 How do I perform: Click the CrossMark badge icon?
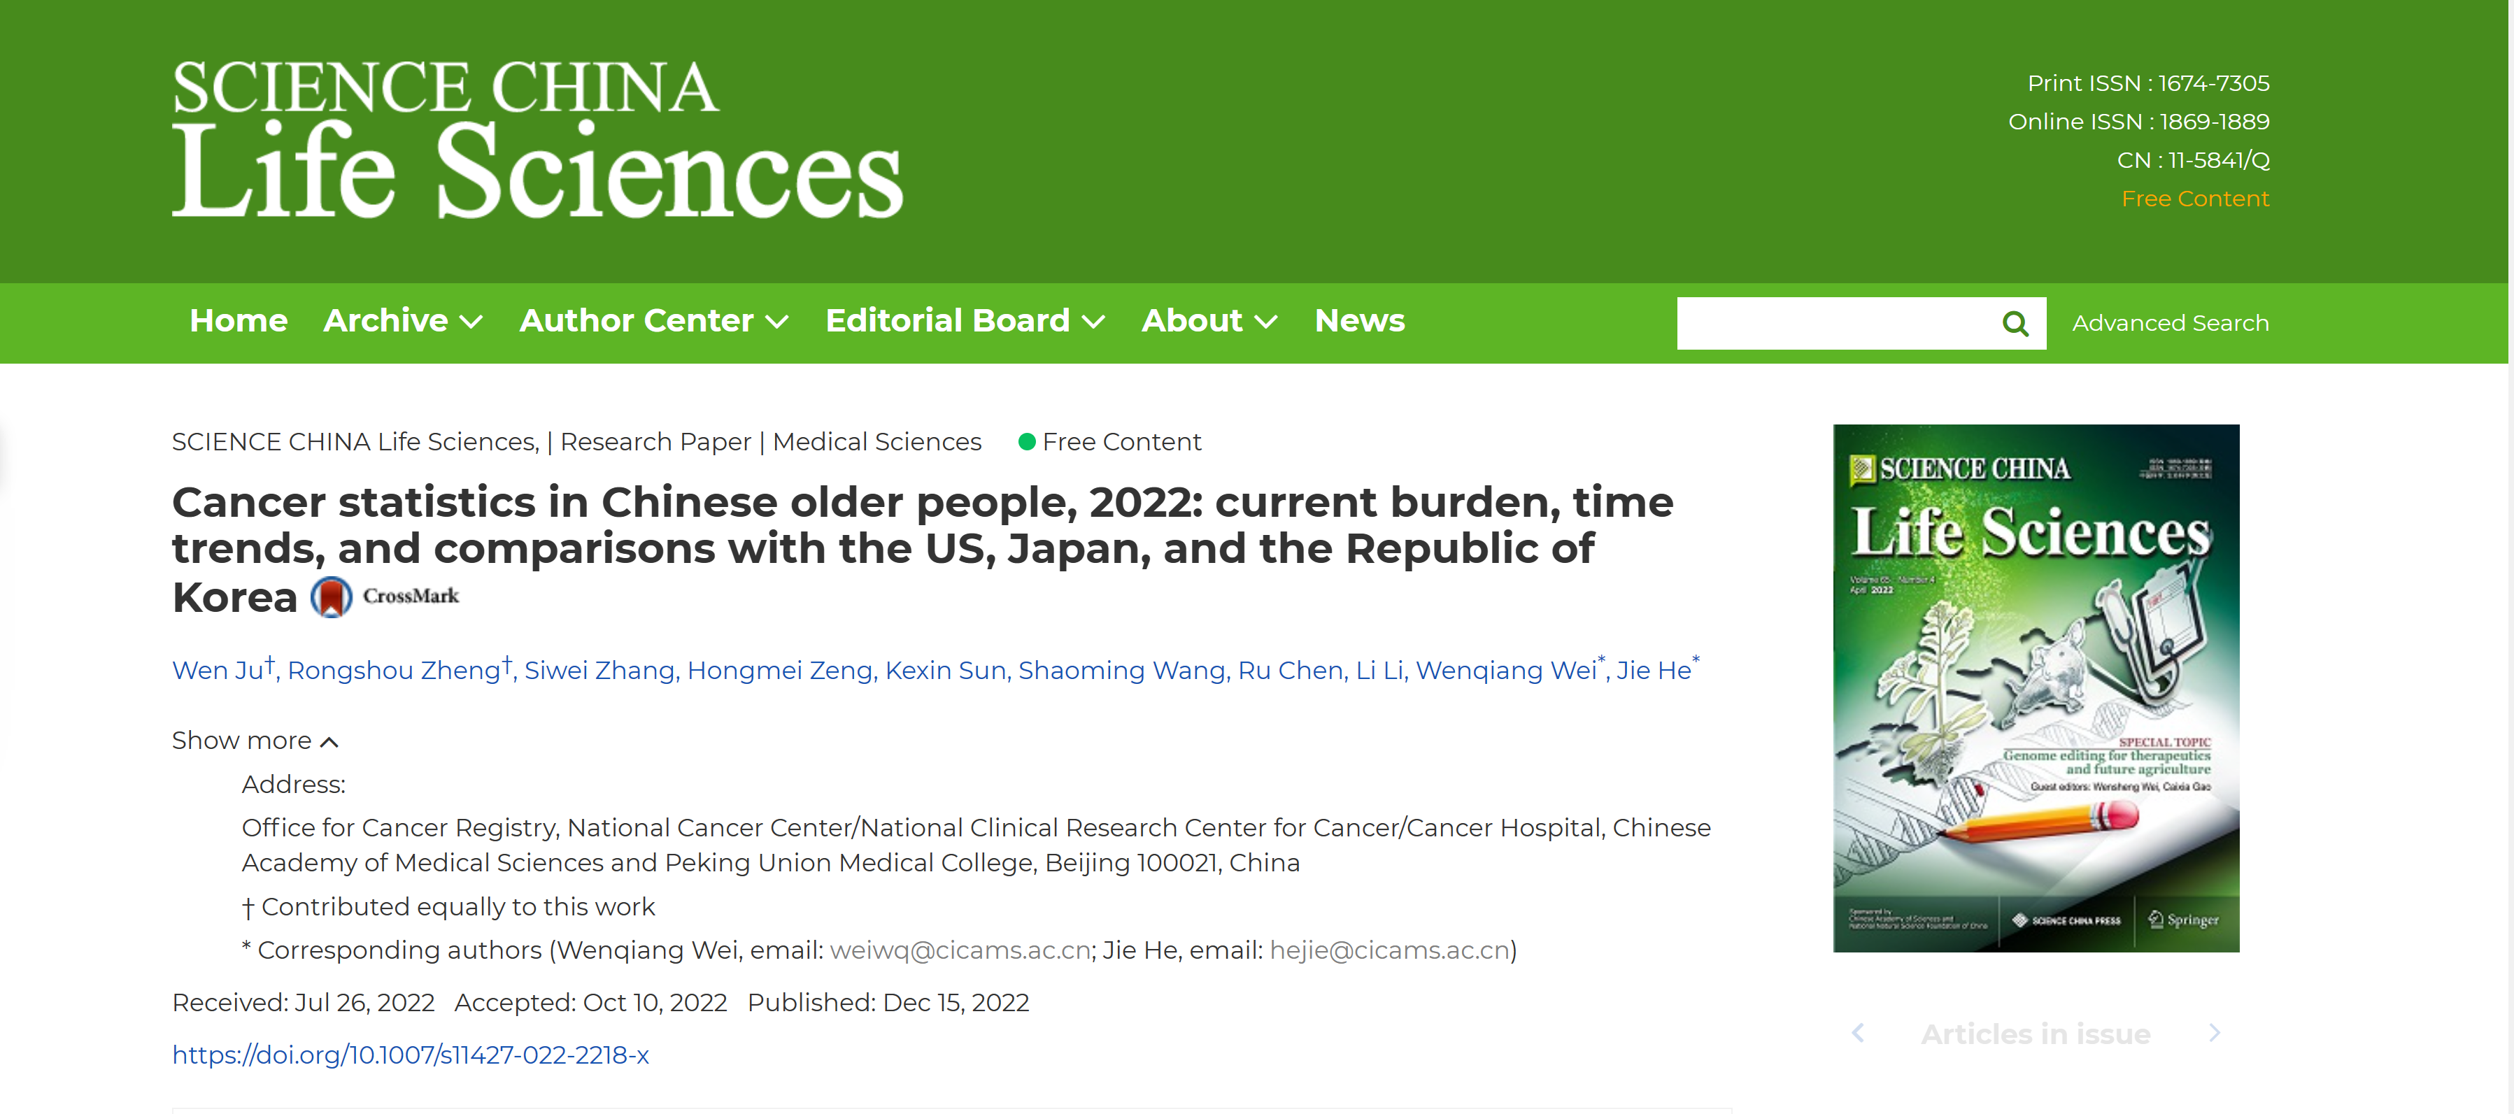point(331,597)
